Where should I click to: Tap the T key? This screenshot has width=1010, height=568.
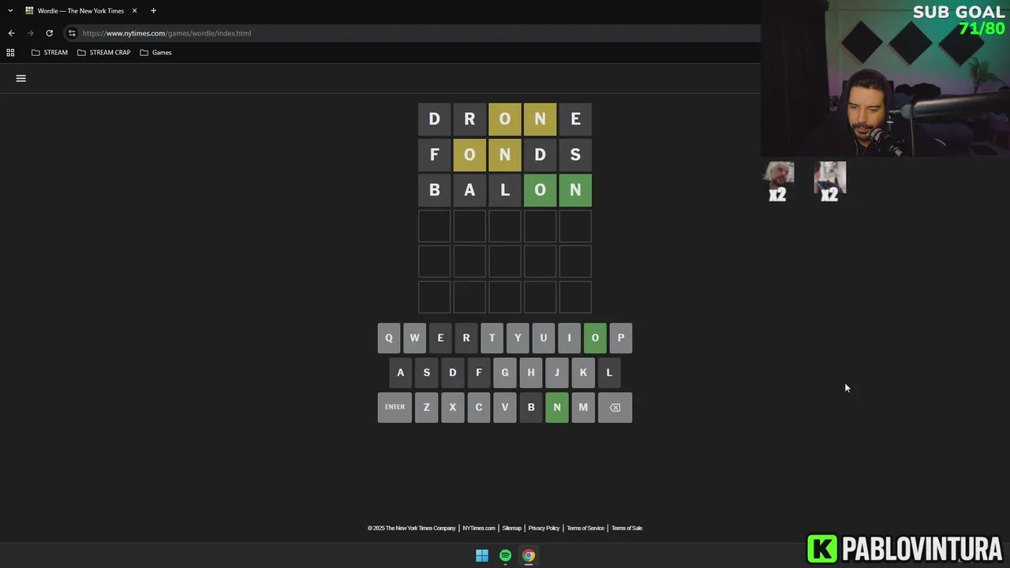pos(492,338)
